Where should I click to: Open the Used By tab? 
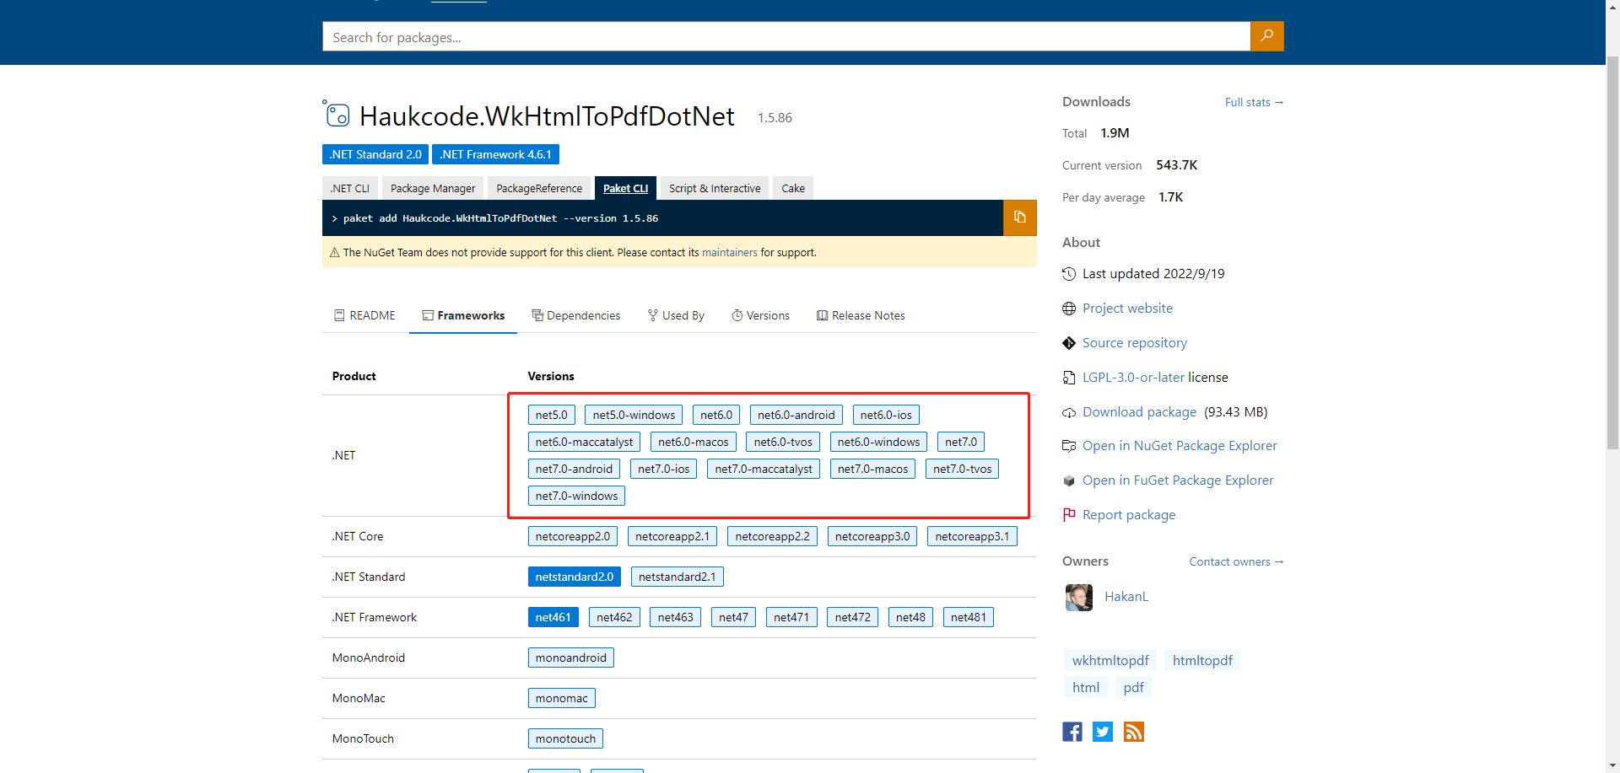pyautogui.click(x=676, y=315)
